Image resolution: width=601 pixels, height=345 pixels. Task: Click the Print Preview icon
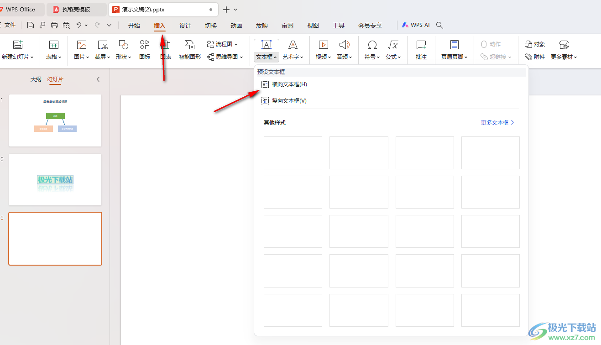click(x=66, y=26)
